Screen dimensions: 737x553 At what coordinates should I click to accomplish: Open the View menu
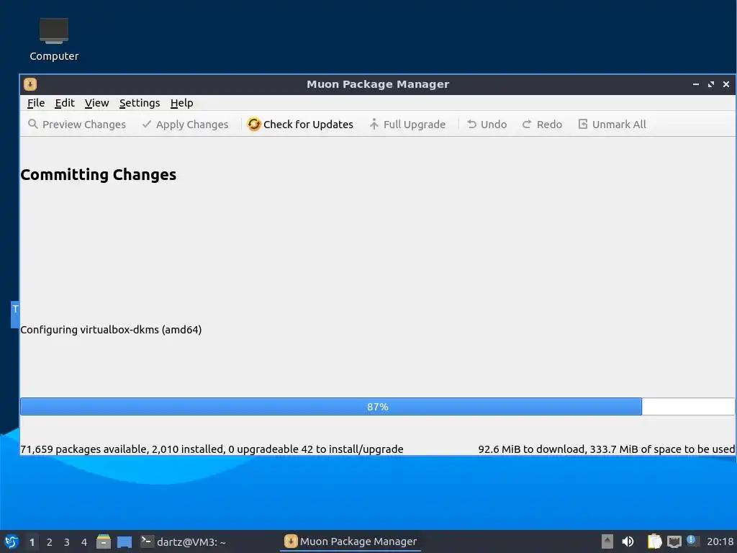(x=97, y=103)
